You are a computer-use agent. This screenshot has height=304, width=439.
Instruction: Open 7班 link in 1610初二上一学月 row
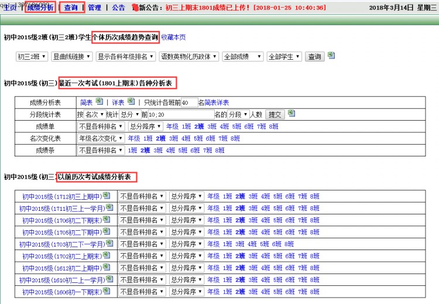303,279
